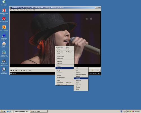Select the spotlight shader

[x=81, y=88]
